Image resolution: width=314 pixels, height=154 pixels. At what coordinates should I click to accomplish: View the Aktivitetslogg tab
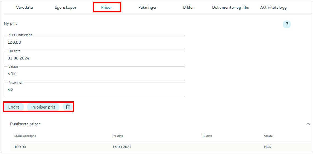tap(273, 7)
